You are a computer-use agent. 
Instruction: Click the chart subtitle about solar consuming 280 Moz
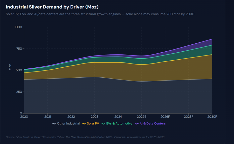pos(100,14)
